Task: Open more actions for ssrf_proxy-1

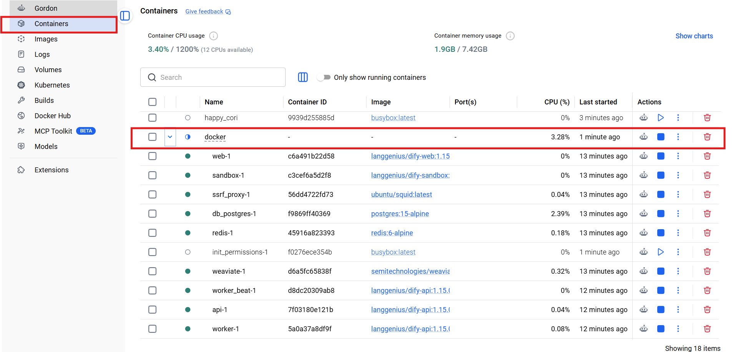Action: tap(678, 194)
